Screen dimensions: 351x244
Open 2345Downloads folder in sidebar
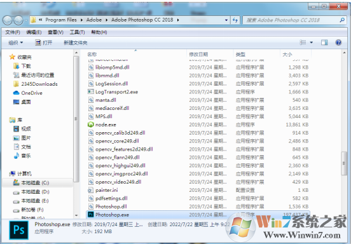(36, 84)
